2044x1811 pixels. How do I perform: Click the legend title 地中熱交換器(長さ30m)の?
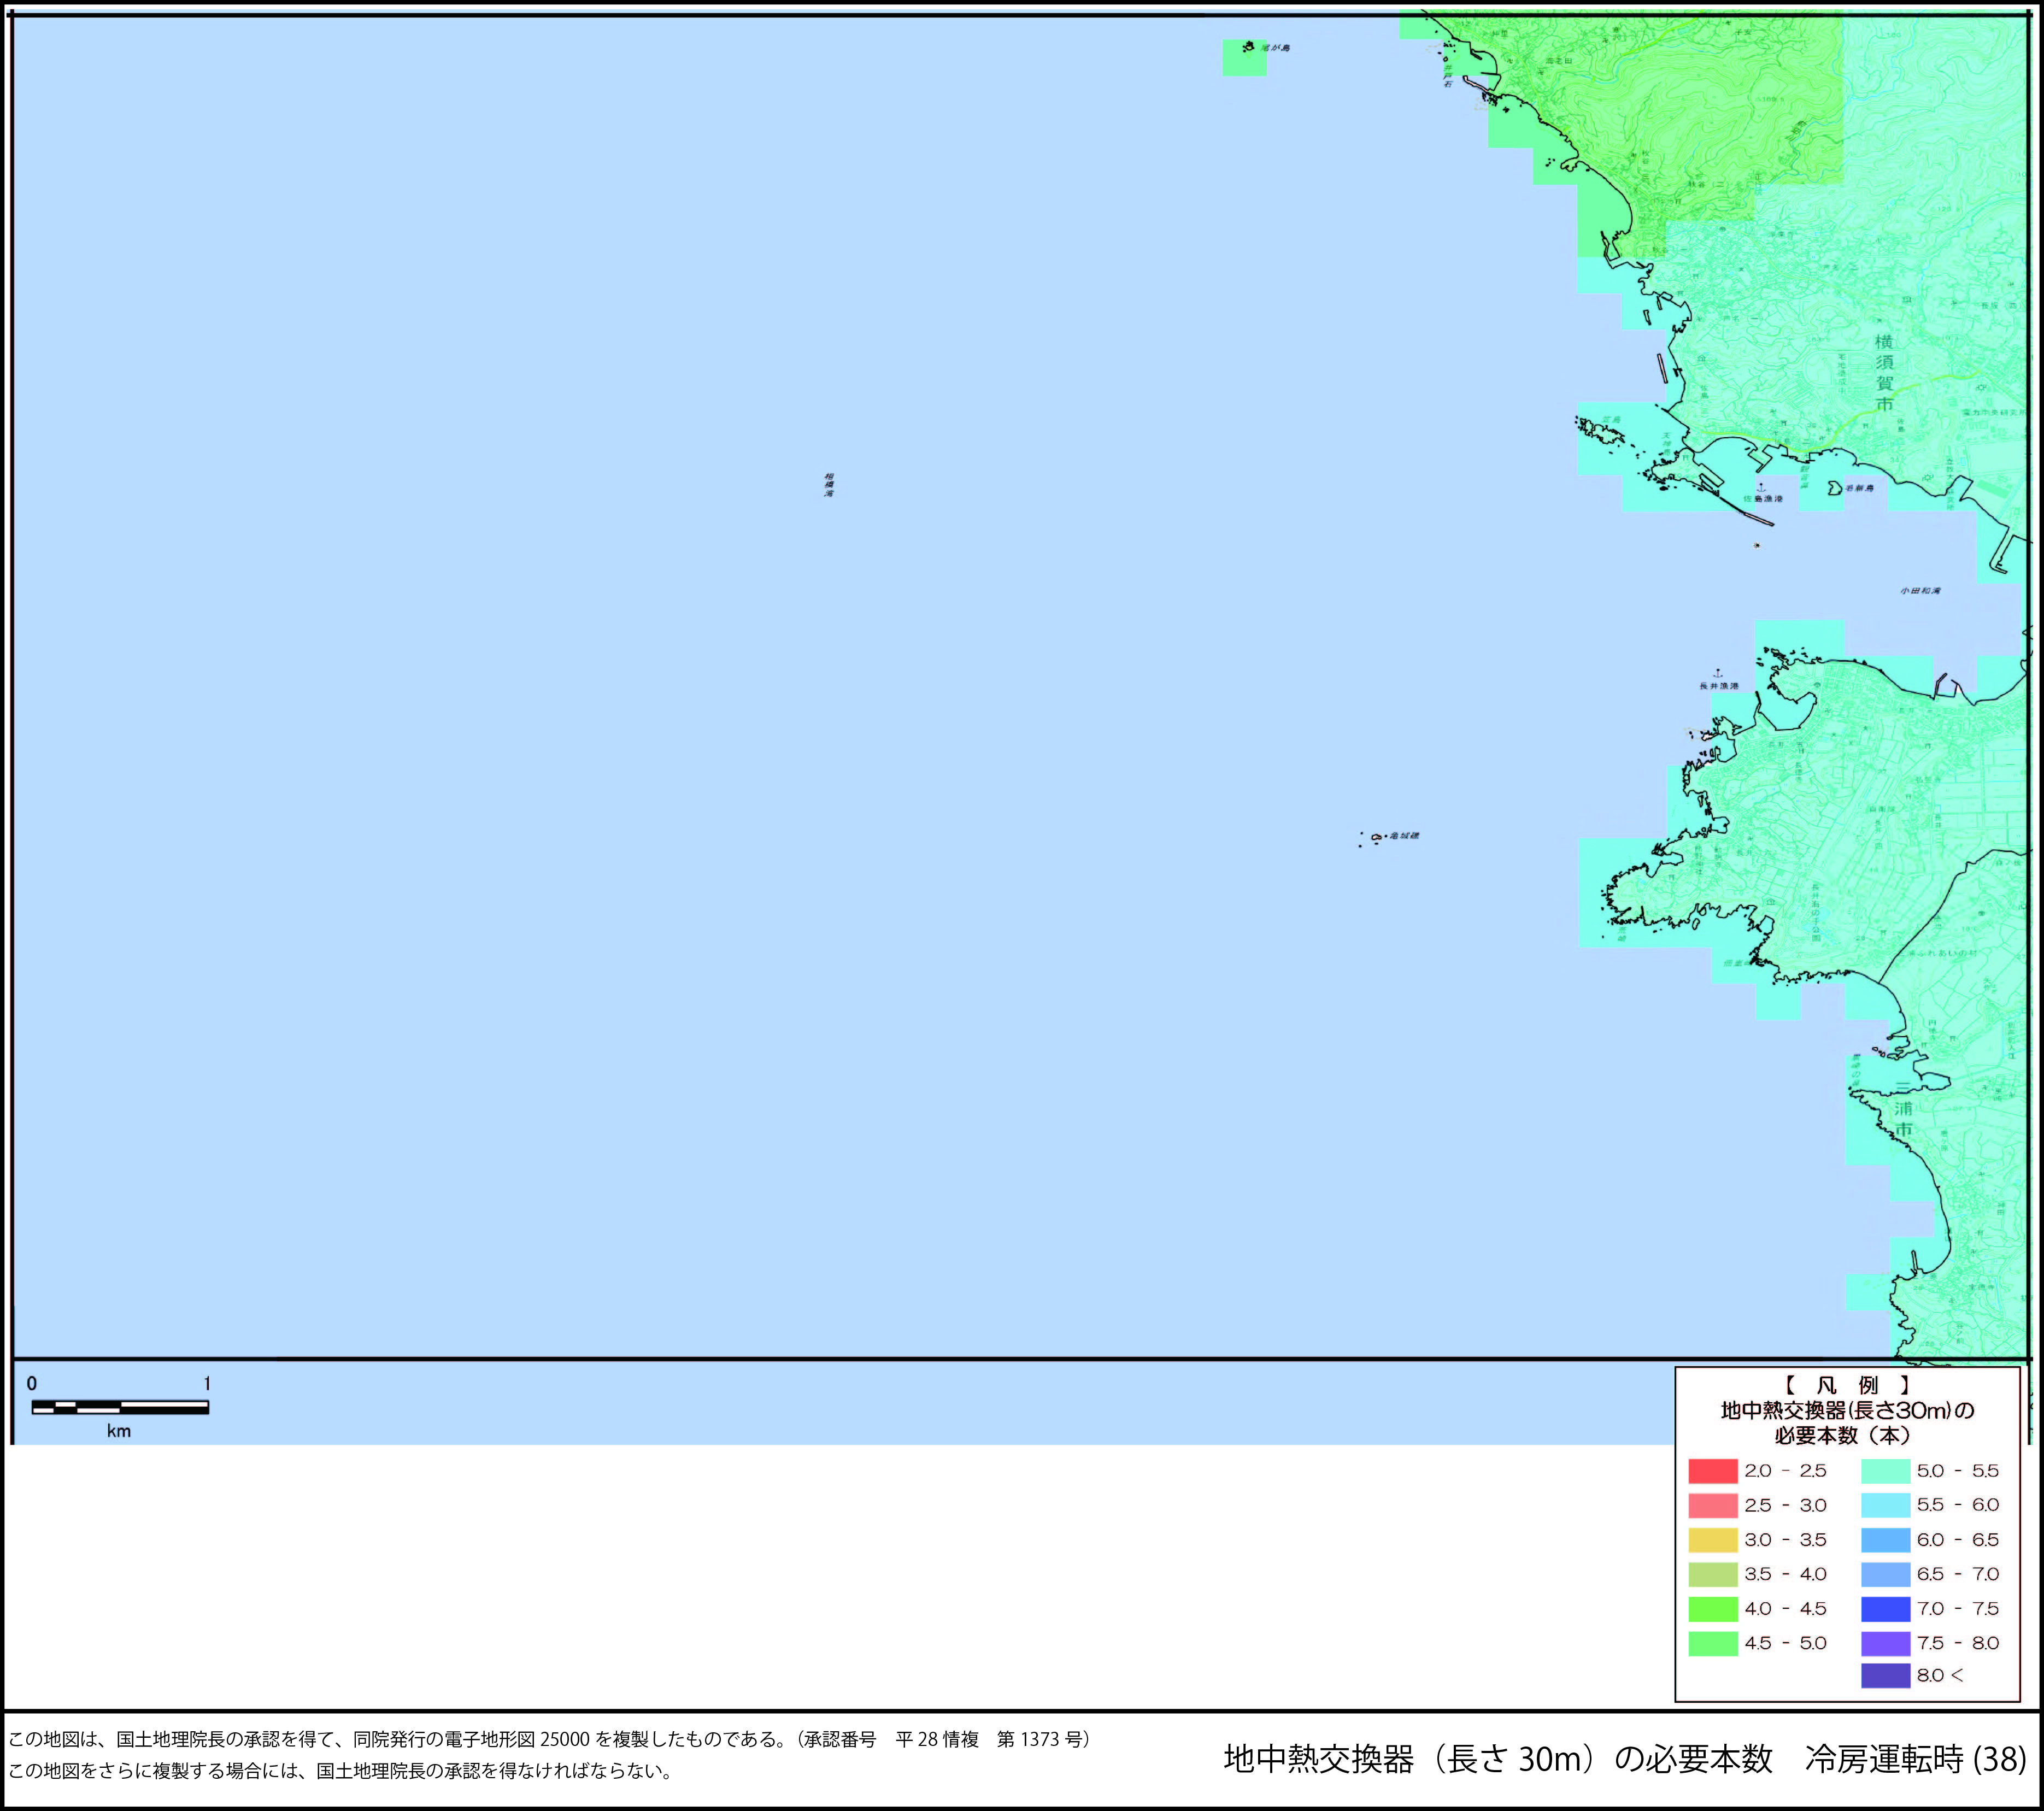(x=1847, y=1411)
